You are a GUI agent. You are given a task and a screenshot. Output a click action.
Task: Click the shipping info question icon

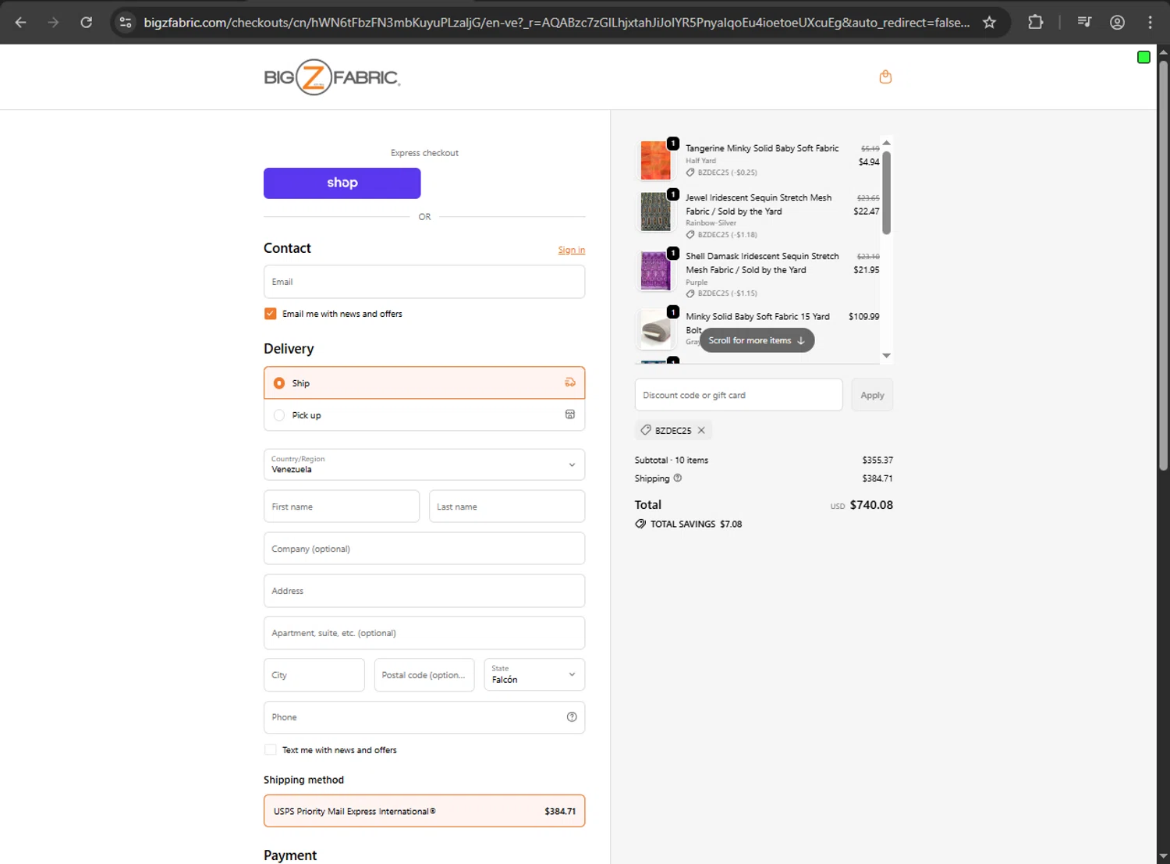677,478
